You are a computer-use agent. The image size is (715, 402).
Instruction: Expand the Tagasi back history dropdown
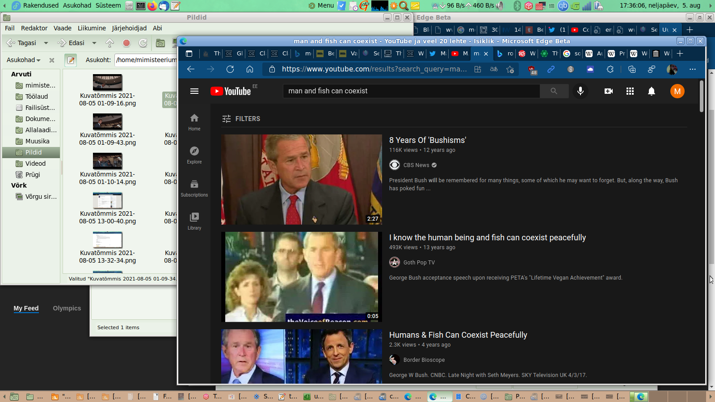pos(46,43)
